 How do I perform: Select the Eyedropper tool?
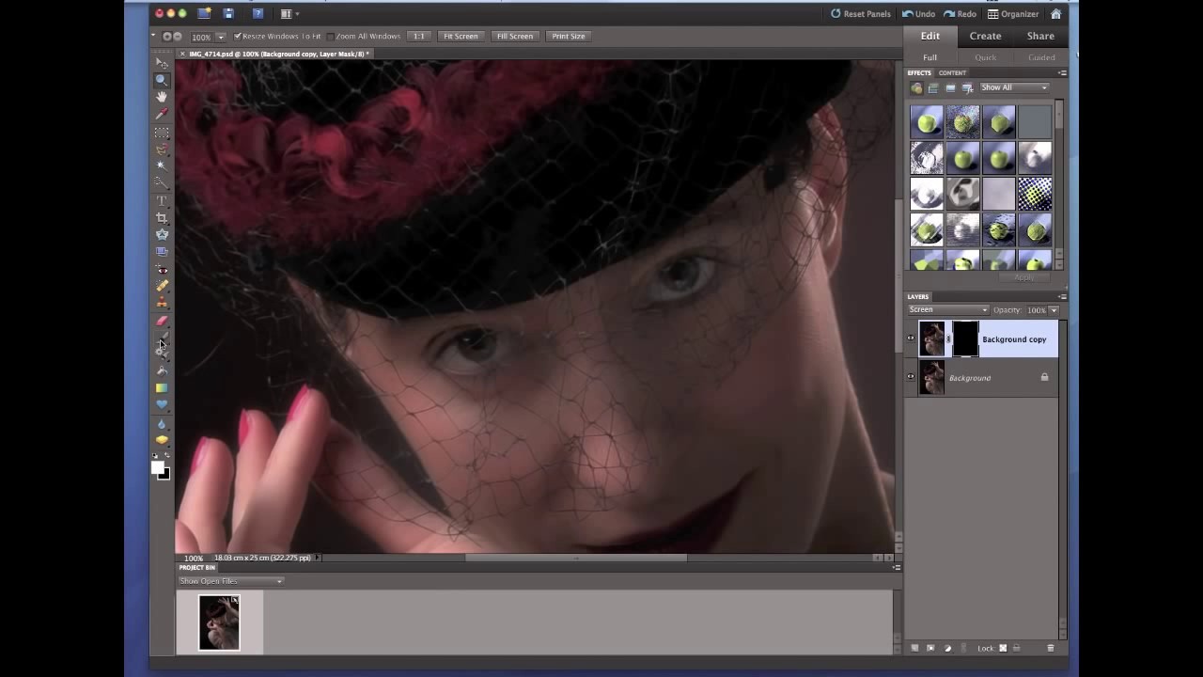click(x=162, y=114)
